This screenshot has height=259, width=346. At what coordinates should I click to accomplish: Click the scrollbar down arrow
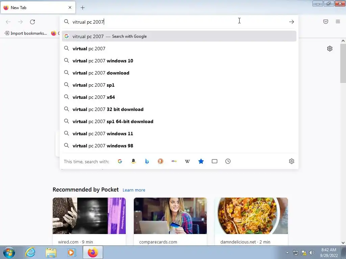(x=343, y=243)
